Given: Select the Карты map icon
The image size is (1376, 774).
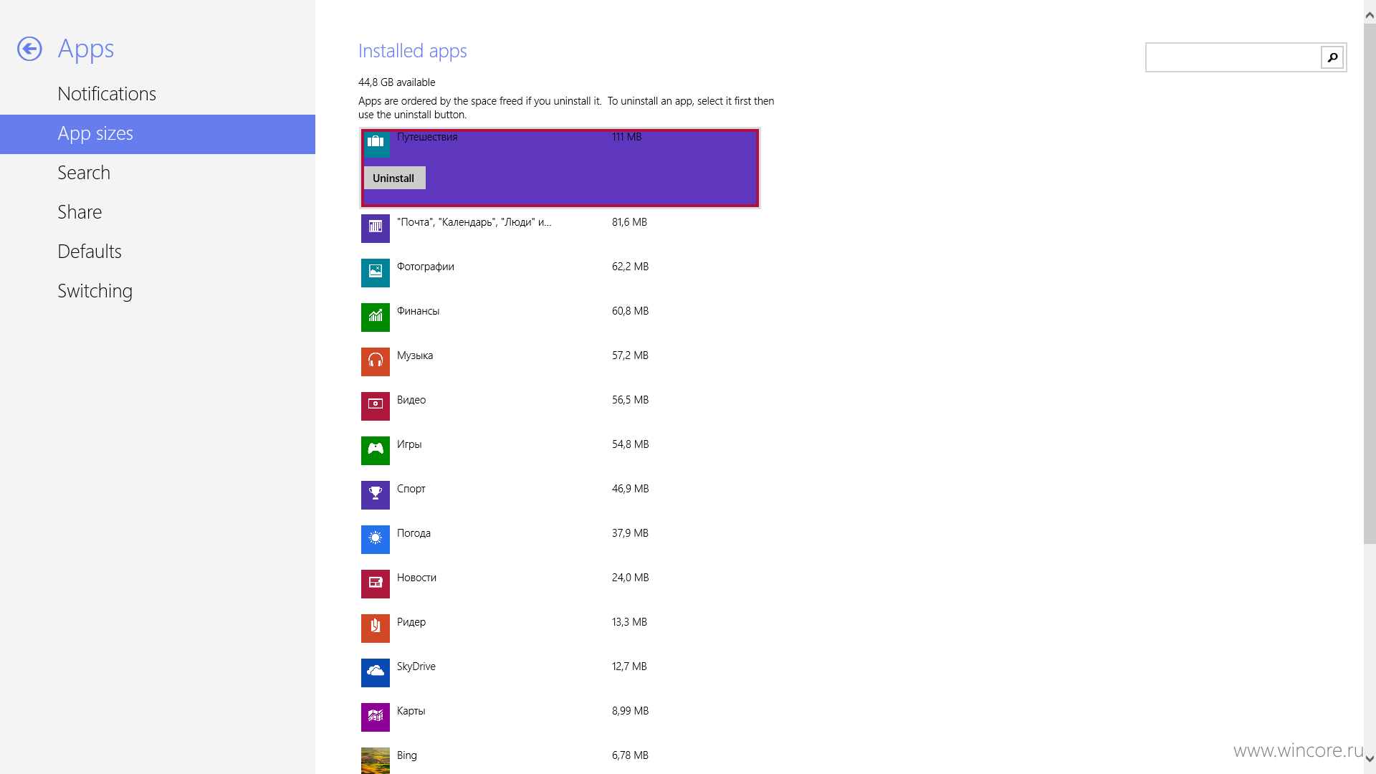Looking at the screenshot, I should click(376, 717).
